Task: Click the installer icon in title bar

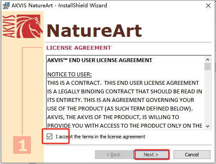Action: click(6, 6)
